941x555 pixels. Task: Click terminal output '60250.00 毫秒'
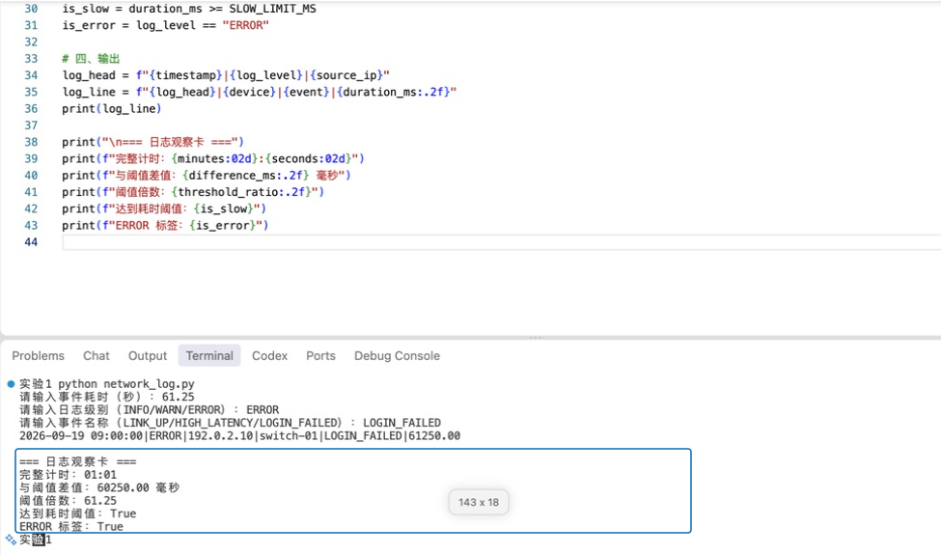pyautogui.click(x=138, y=487)
